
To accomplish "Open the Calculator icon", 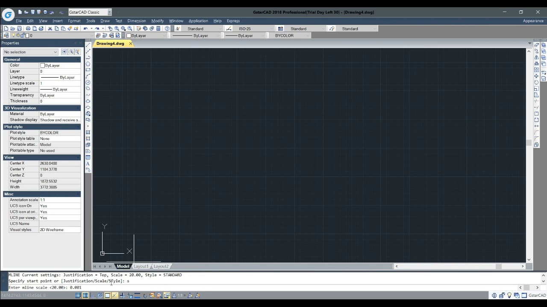I will [x=158, y=29].
